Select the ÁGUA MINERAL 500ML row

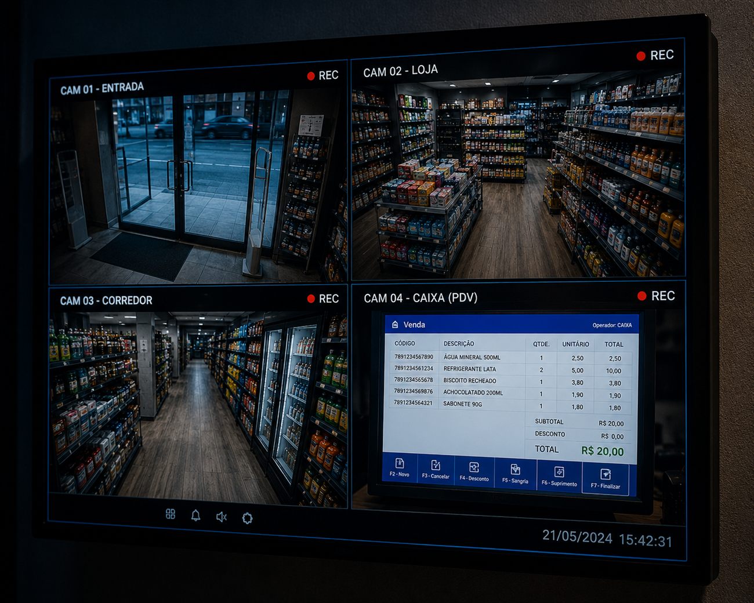click(510, 357)
